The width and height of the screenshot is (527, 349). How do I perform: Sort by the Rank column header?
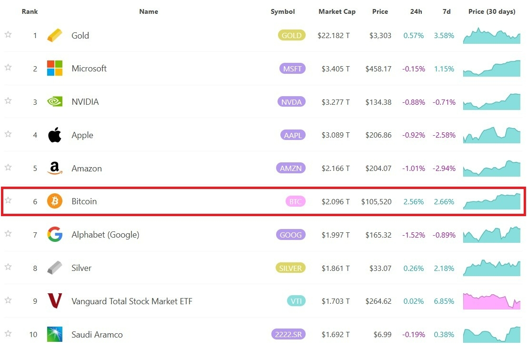(x=30, y=11)
